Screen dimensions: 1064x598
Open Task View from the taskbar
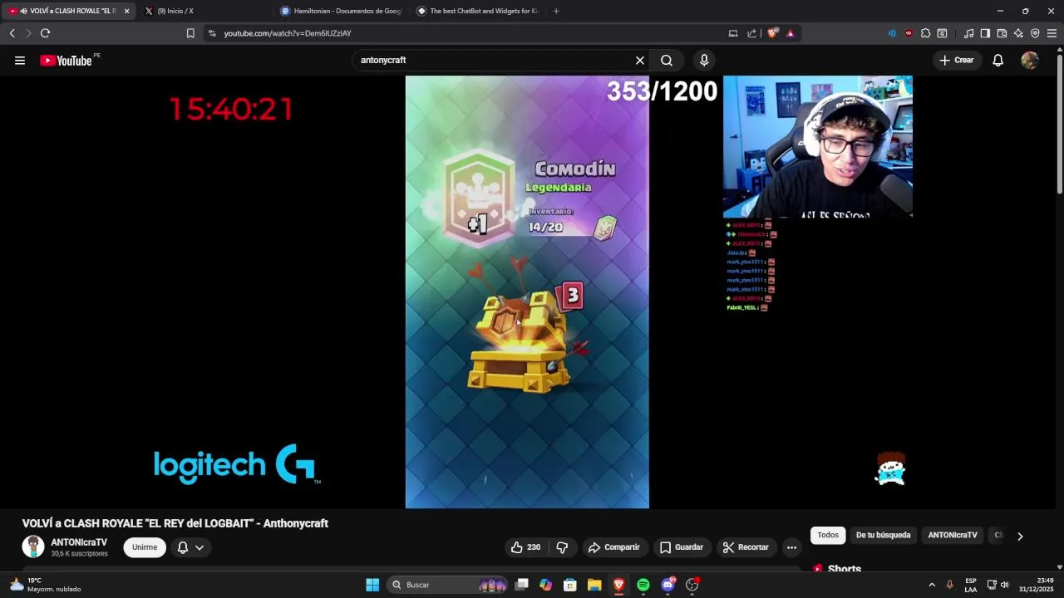522,585
